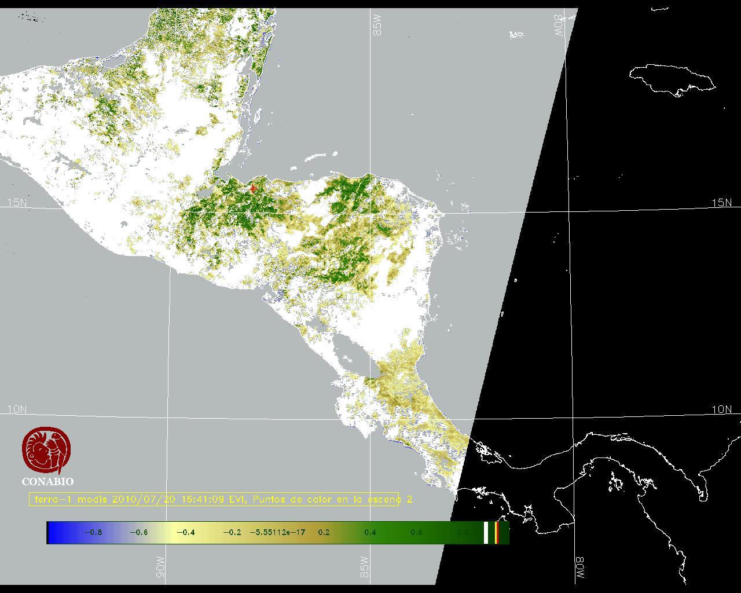Click the 80W longitude label at bottom

[579, 569]
